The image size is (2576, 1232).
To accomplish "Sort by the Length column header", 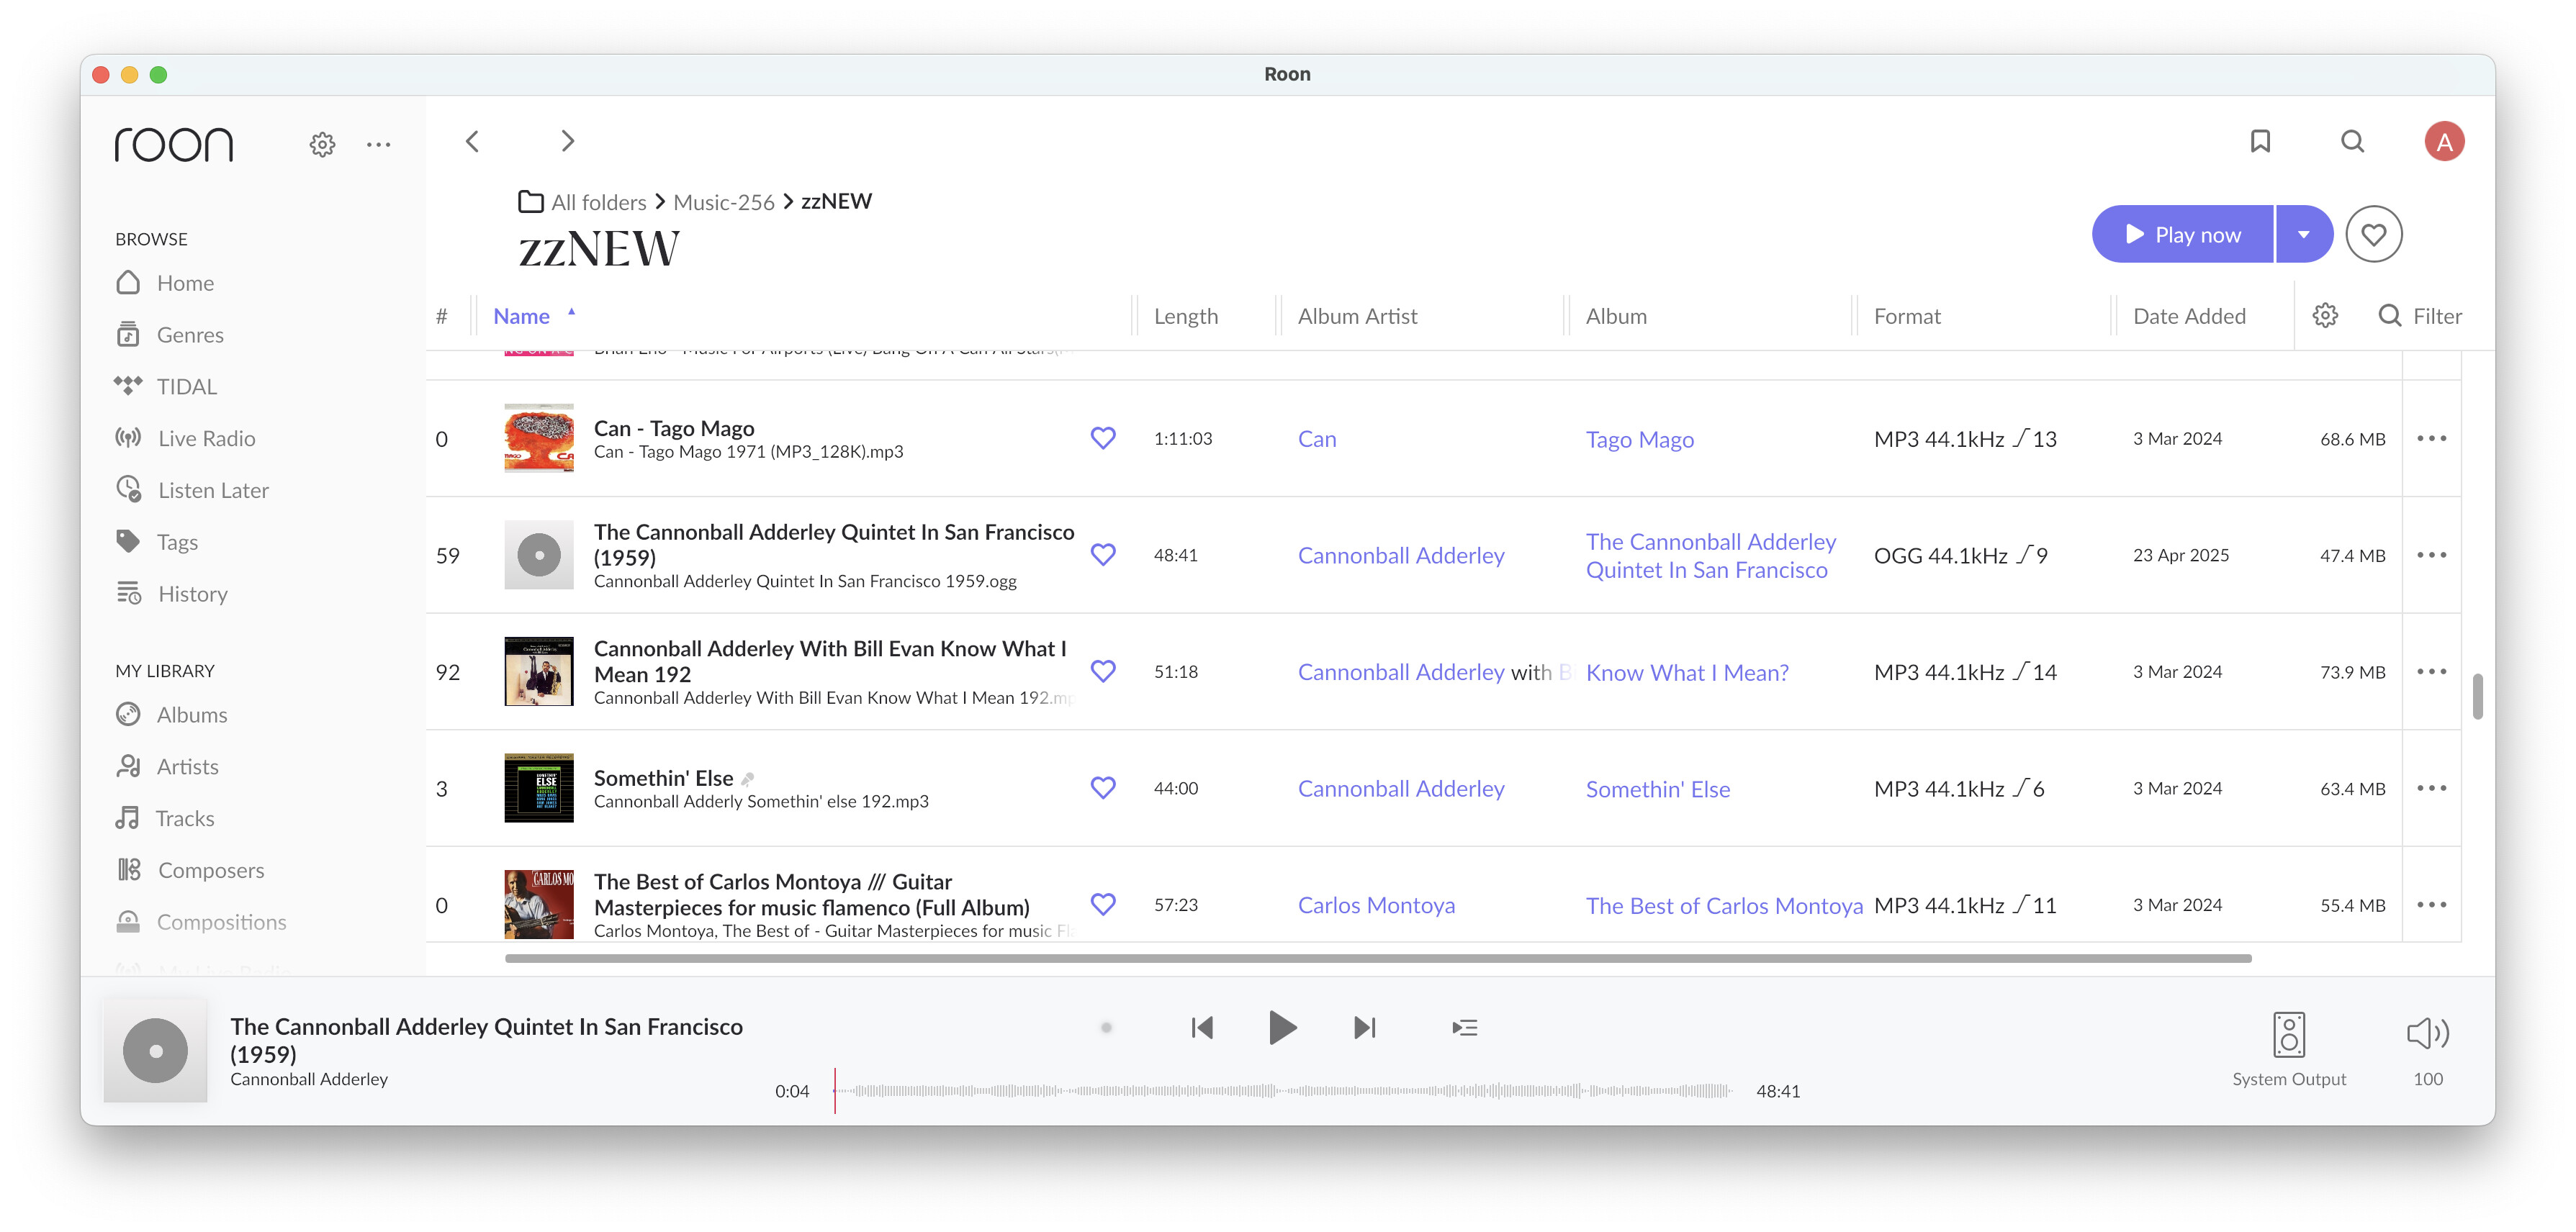I will [x=1186, y=316].
